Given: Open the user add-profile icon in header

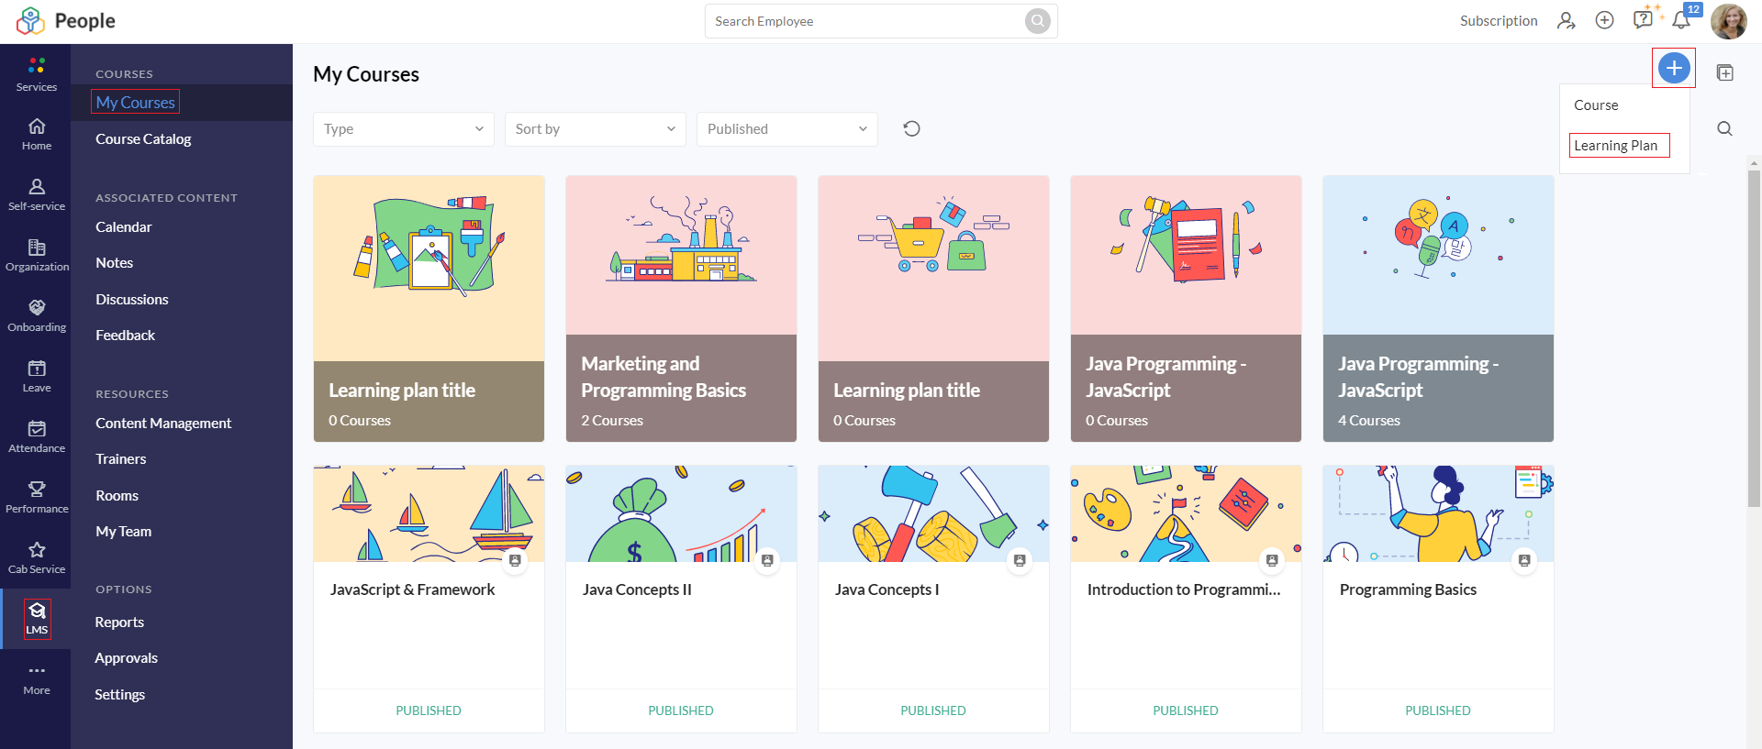Looking at the screenshot, I should 1566,20.
